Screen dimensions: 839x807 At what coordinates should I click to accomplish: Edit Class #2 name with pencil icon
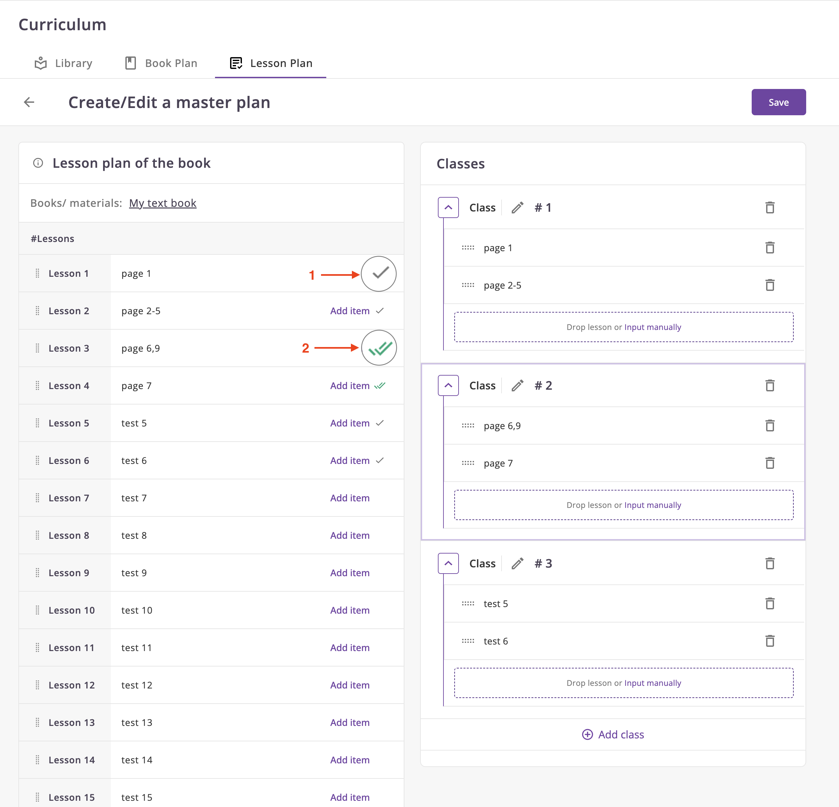517,386
